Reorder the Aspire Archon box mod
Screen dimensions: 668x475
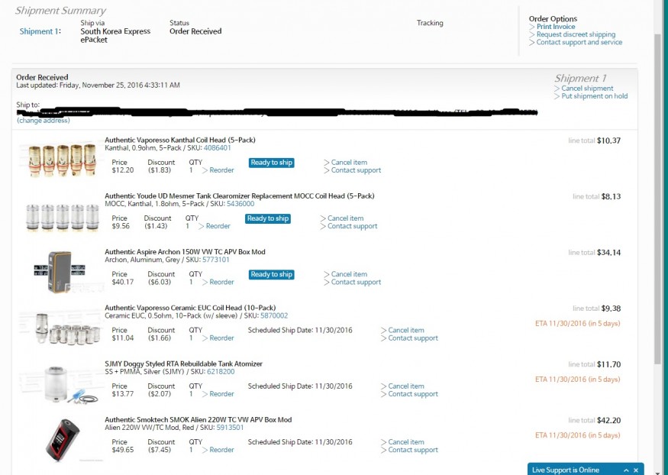[221, 282]
